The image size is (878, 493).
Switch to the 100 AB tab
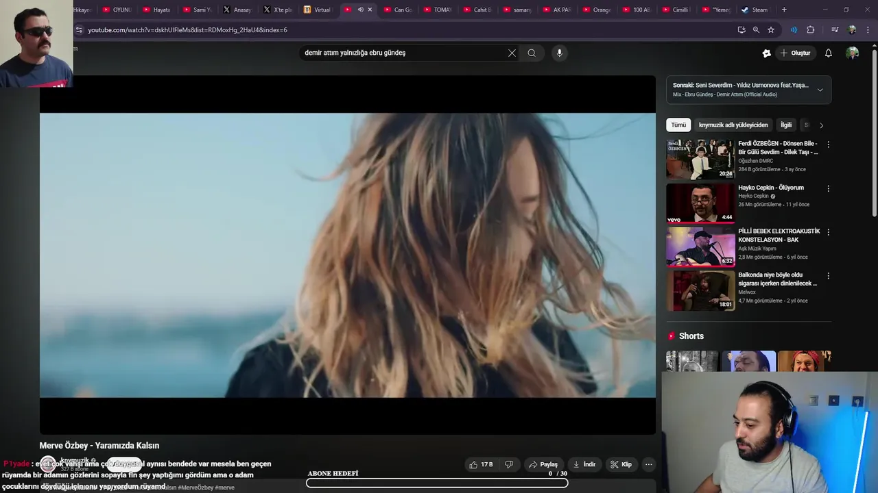point(637,10)
